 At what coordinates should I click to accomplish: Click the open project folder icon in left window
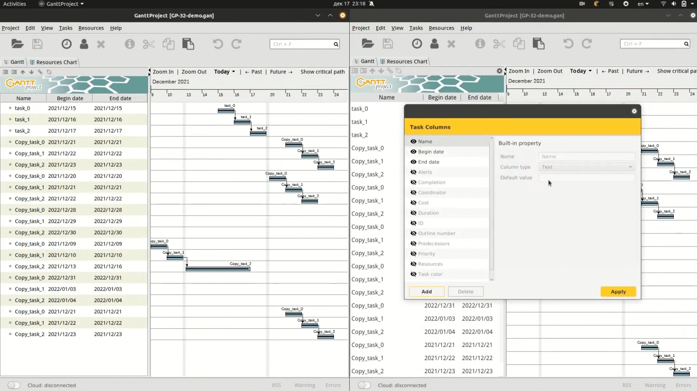tap(17, 44)
